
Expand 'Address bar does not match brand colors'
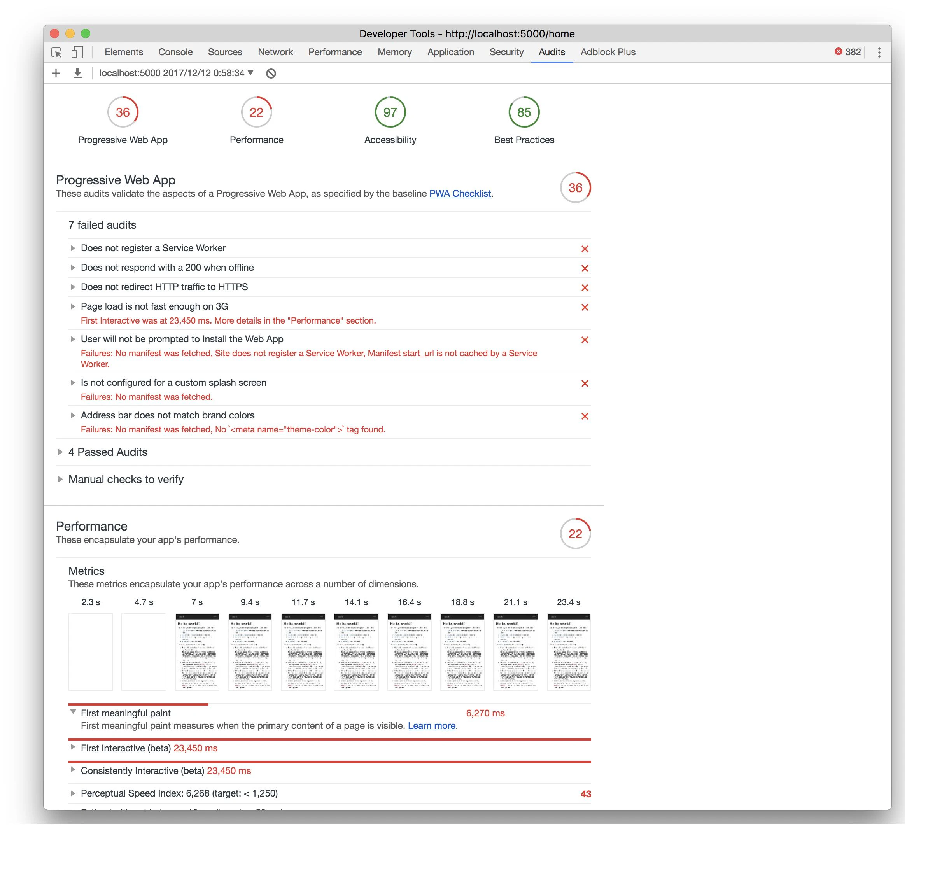coord(72,415)
